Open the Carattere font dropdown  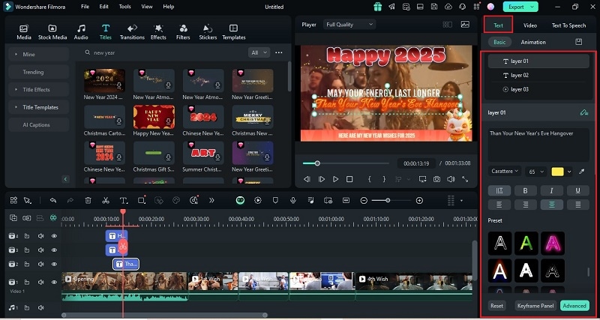(504, 172)
